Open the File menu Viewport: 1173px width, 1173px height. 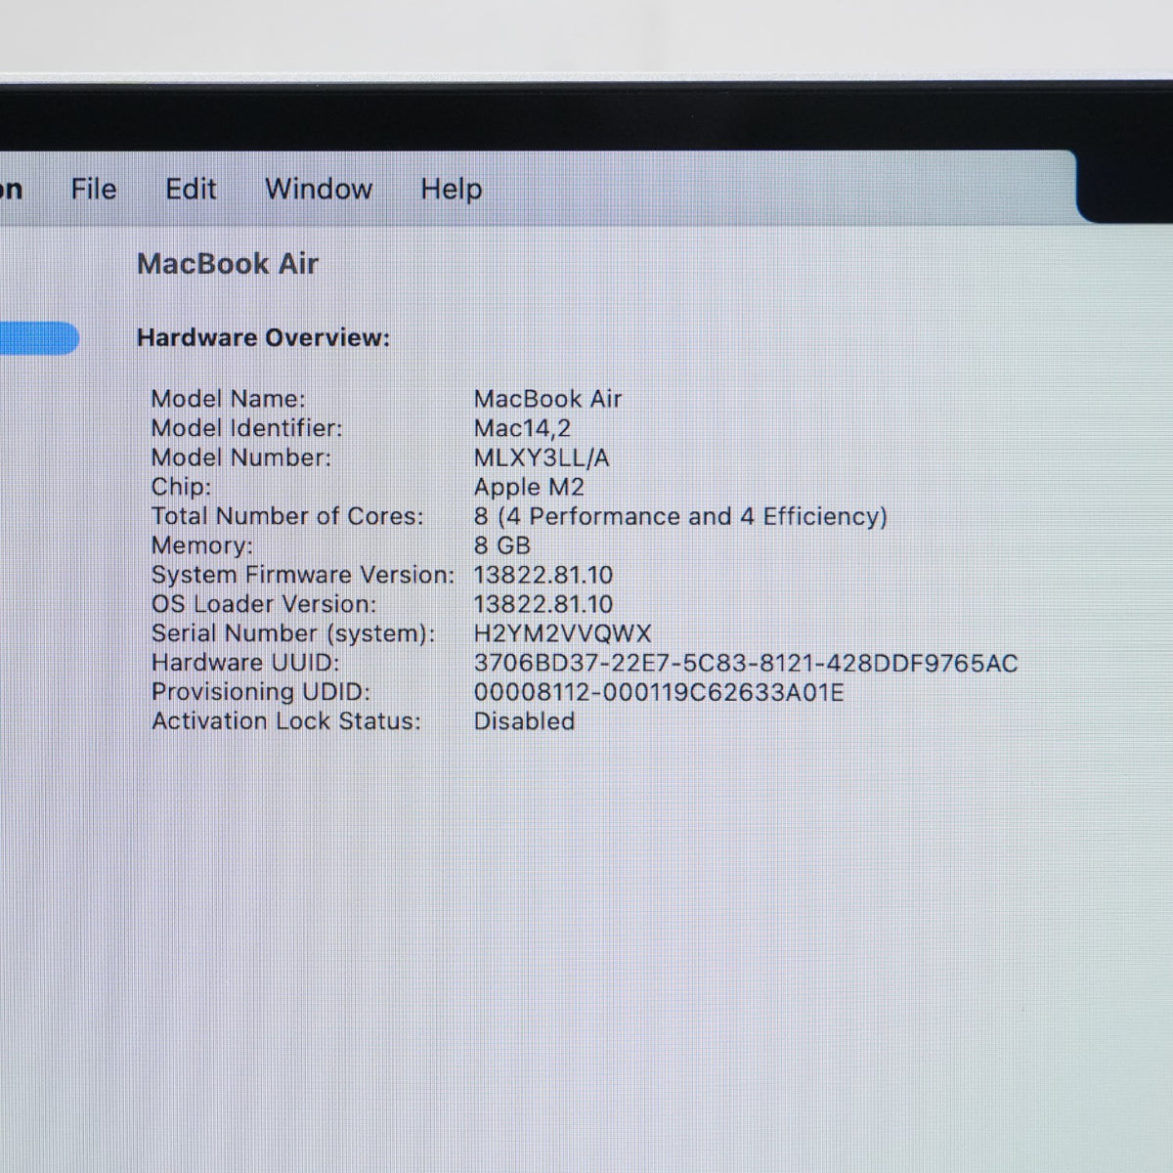tap(94, 189)
